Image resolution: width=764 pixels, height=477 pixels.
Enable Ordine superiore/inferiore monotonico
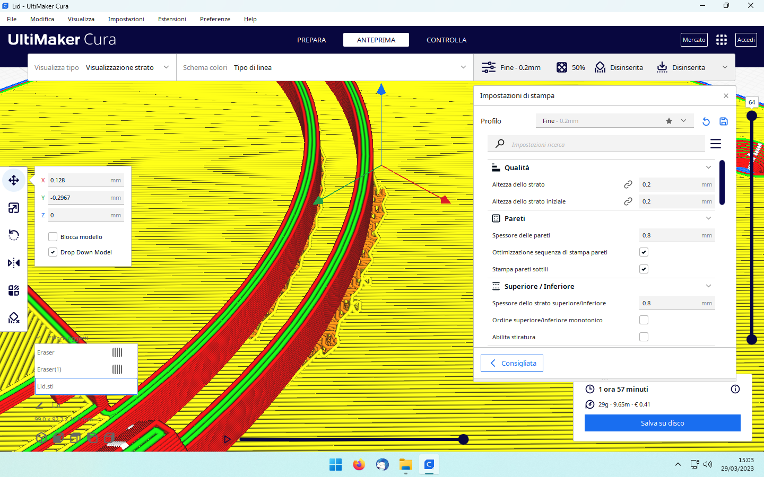click(x=644, y=320)
